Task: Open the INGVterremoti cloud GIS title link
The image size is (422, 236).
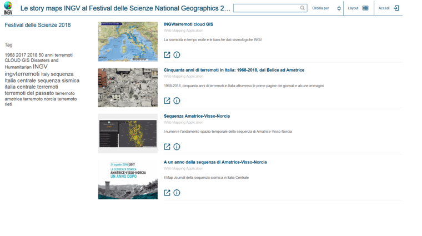Action: [188, 24]
